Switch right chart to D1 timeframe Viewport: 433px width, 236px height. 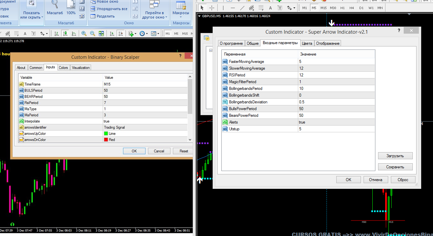coord(361,8)
